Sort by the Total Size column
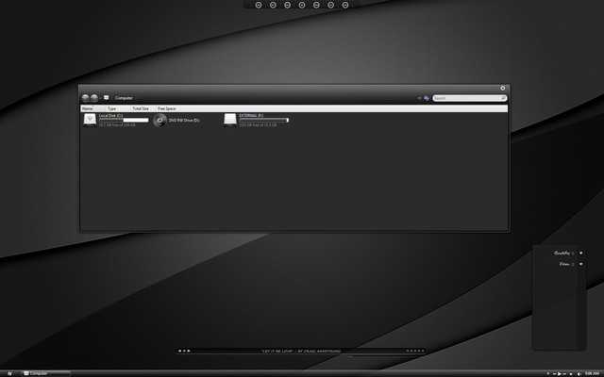Screen dimensions: 604x377 coord(143,108)
